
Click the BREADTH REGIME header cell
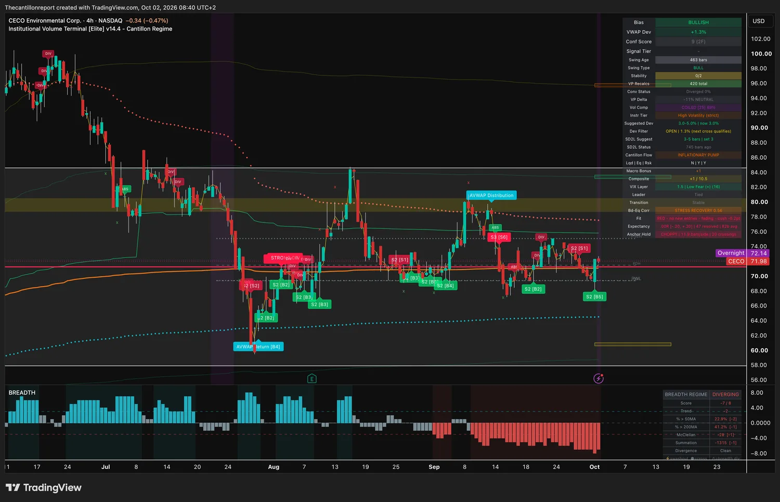tap(686, 395)
